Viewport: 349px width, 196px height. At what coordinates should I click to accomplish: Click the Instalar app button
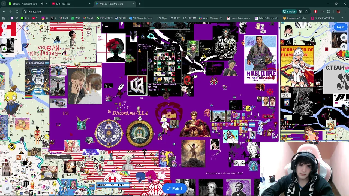pyautogui.click(x=289, y=11)
